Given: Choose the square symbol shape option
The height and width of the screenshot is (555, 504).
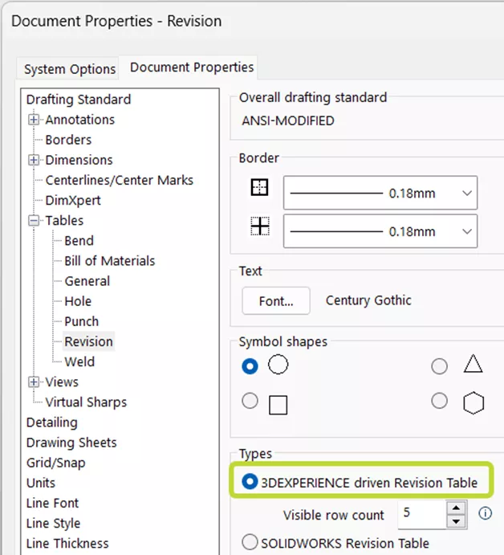Looking at the screenshot, I should pyautogui.click(x=250, y=401).
